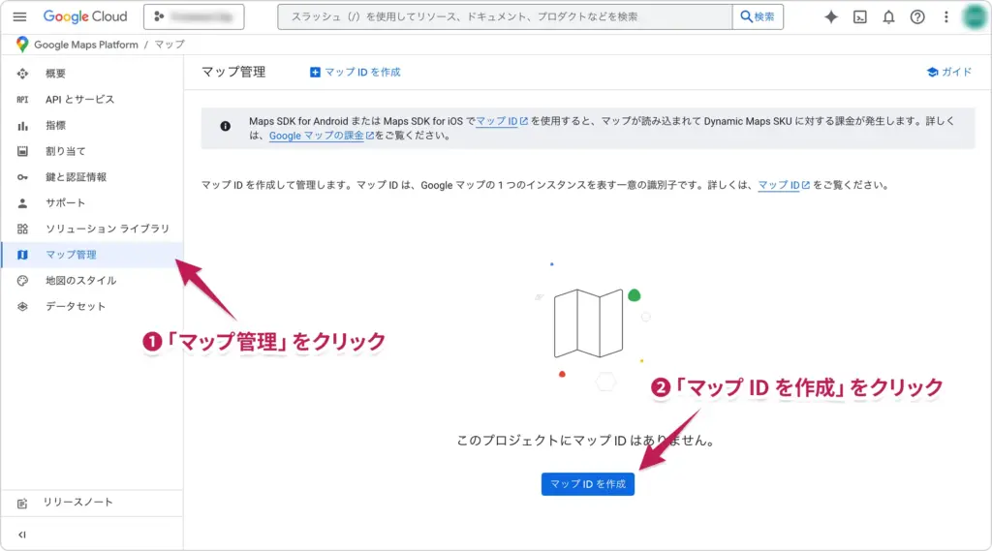Click the key icon for 鍵と認証情報

tap(22, 178)
